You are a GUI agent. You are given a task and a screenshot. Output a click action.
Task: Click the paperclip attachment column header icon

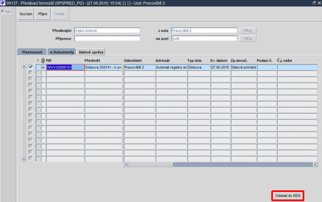(43, 60)
